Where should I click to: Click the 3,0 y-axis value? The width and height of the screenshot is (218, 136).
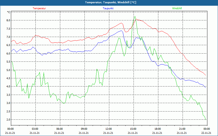[8, 103]
